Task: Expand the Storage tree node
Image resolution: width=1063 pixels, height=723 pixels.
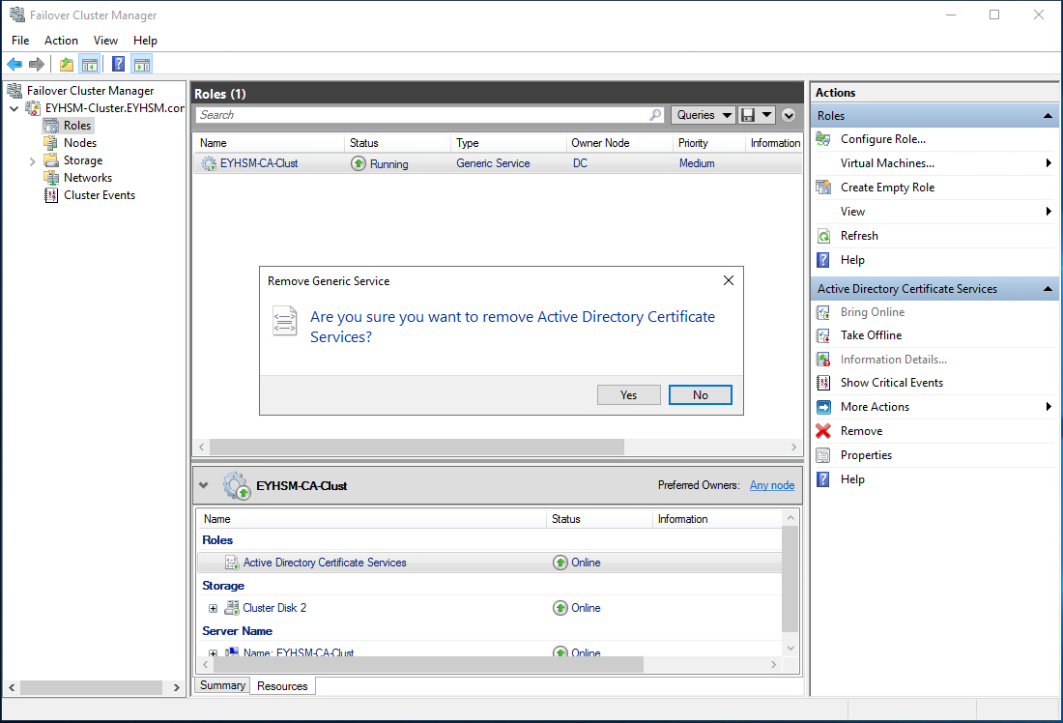Action: pos(32,161)
